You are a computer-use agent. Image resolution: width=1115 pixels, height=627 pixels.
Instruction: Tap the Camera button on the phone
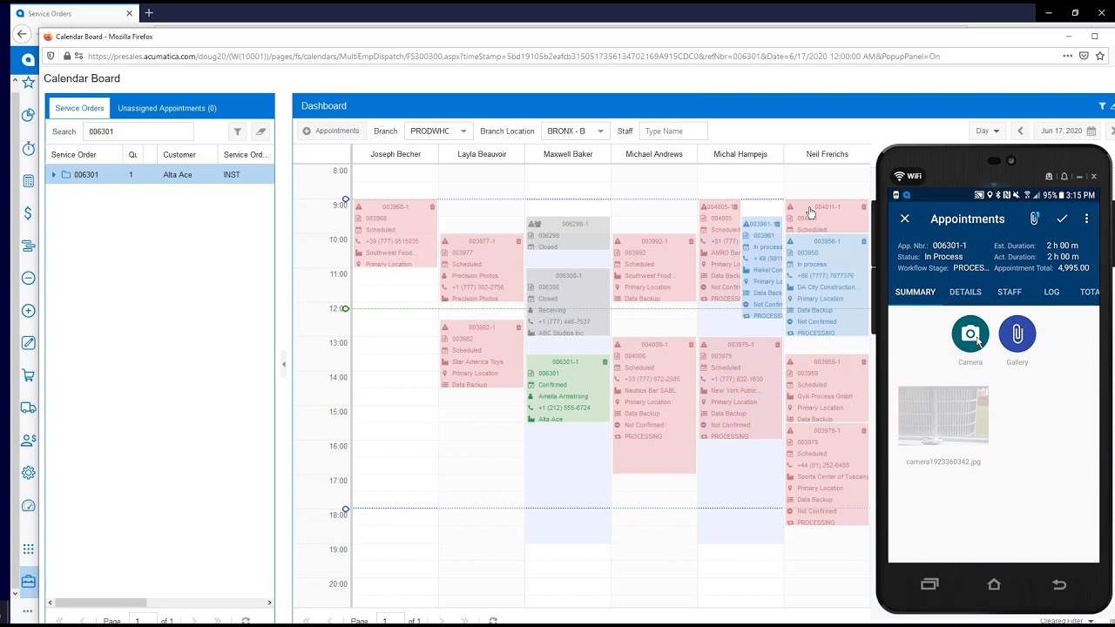pyautogui.click(x=970, y=334)
